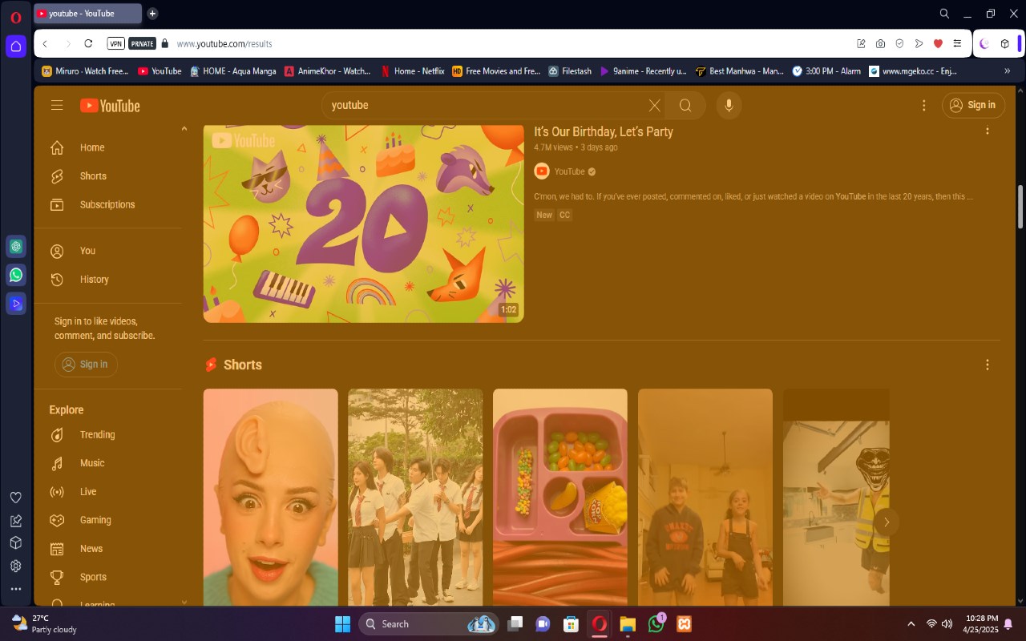Click Sign in button in header
The width and height of the screenshot is (1026, 641).
click(973, 105)
